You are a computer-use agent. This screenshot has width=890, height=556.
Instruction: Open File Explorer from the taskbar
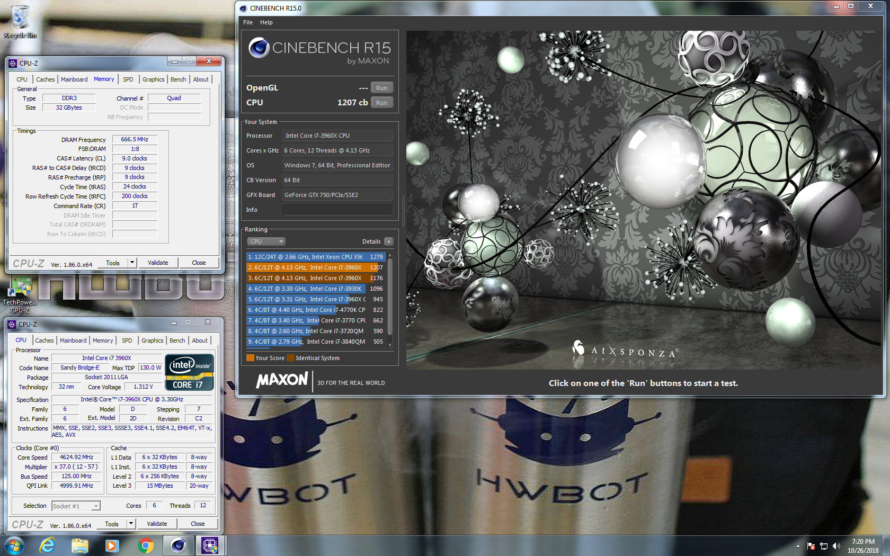click(79, 545)
